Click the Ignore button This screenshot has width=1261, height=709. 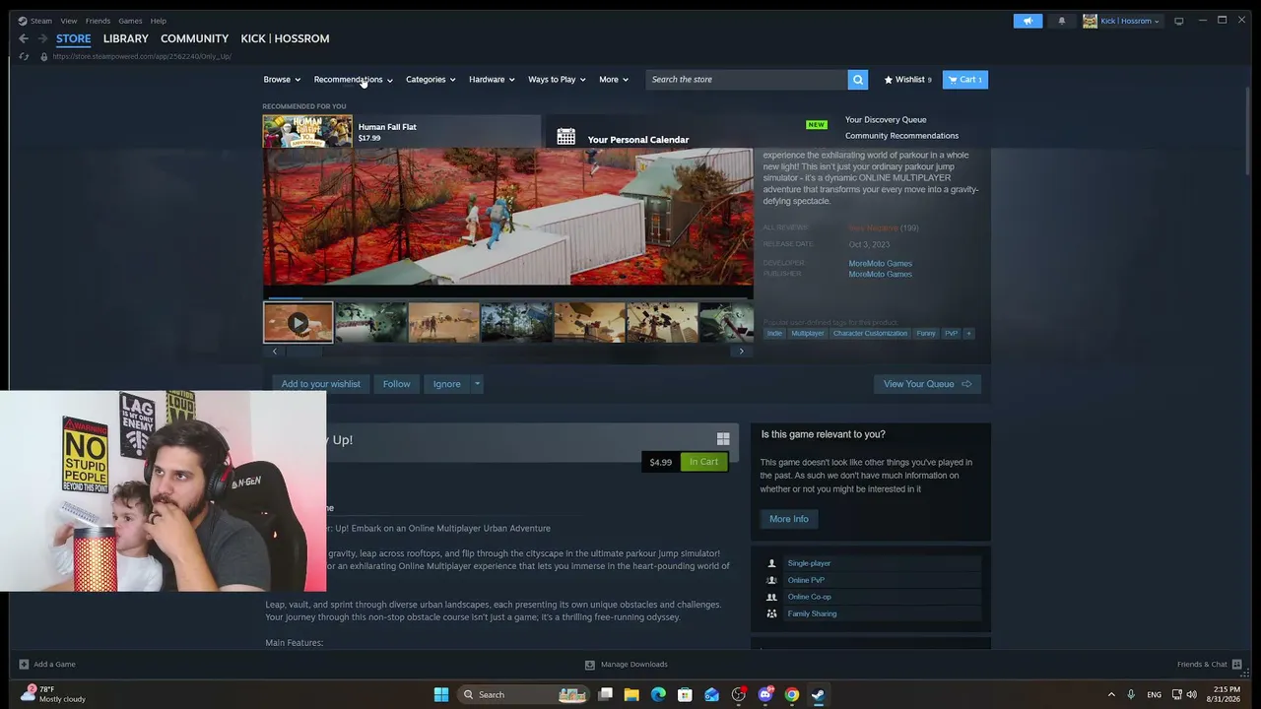coord(446,384)
